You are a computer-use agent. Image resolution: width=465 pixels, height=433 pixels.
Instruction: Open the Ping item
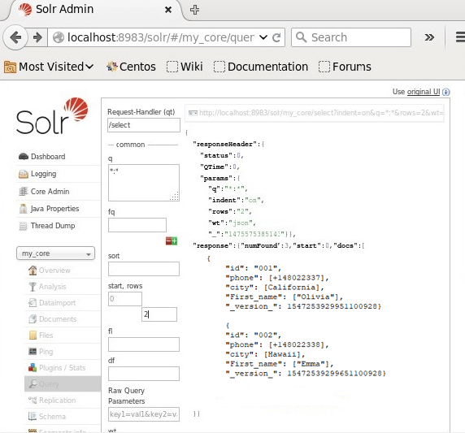pos(46,352)
